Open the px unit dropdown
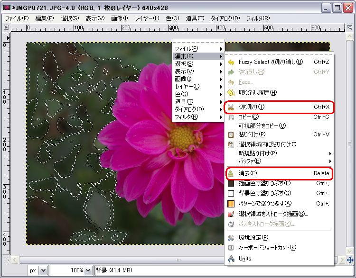Viewport: 356px width, 278px height. 43,270
